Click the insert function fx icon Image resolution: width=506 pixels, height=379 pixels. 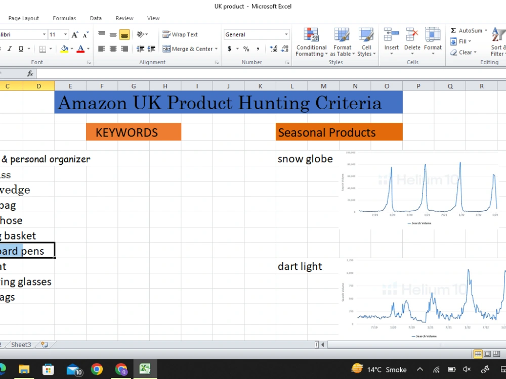click(30, 74)
